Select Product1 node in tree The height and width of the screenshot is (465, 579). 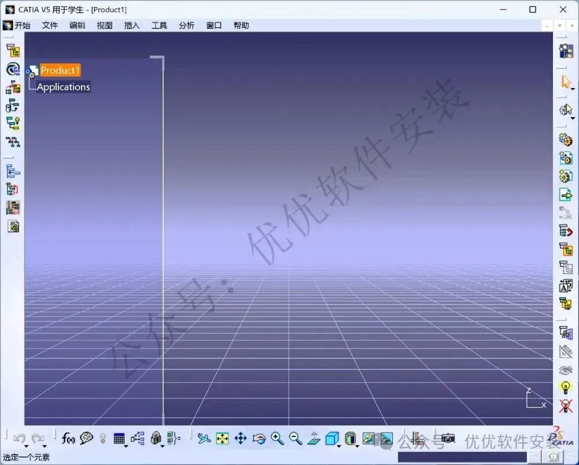[60, 70]
